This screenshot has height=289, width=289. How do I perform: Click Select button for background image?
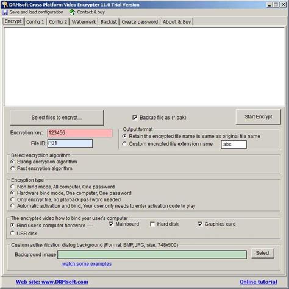263,253
